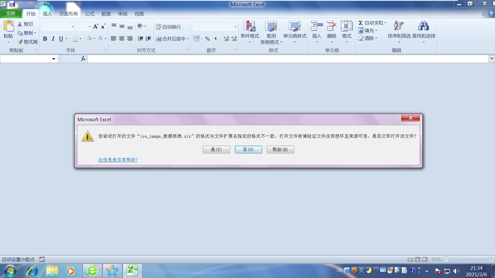
Task: Click the Format as Table icon
Action: point(271,26)
